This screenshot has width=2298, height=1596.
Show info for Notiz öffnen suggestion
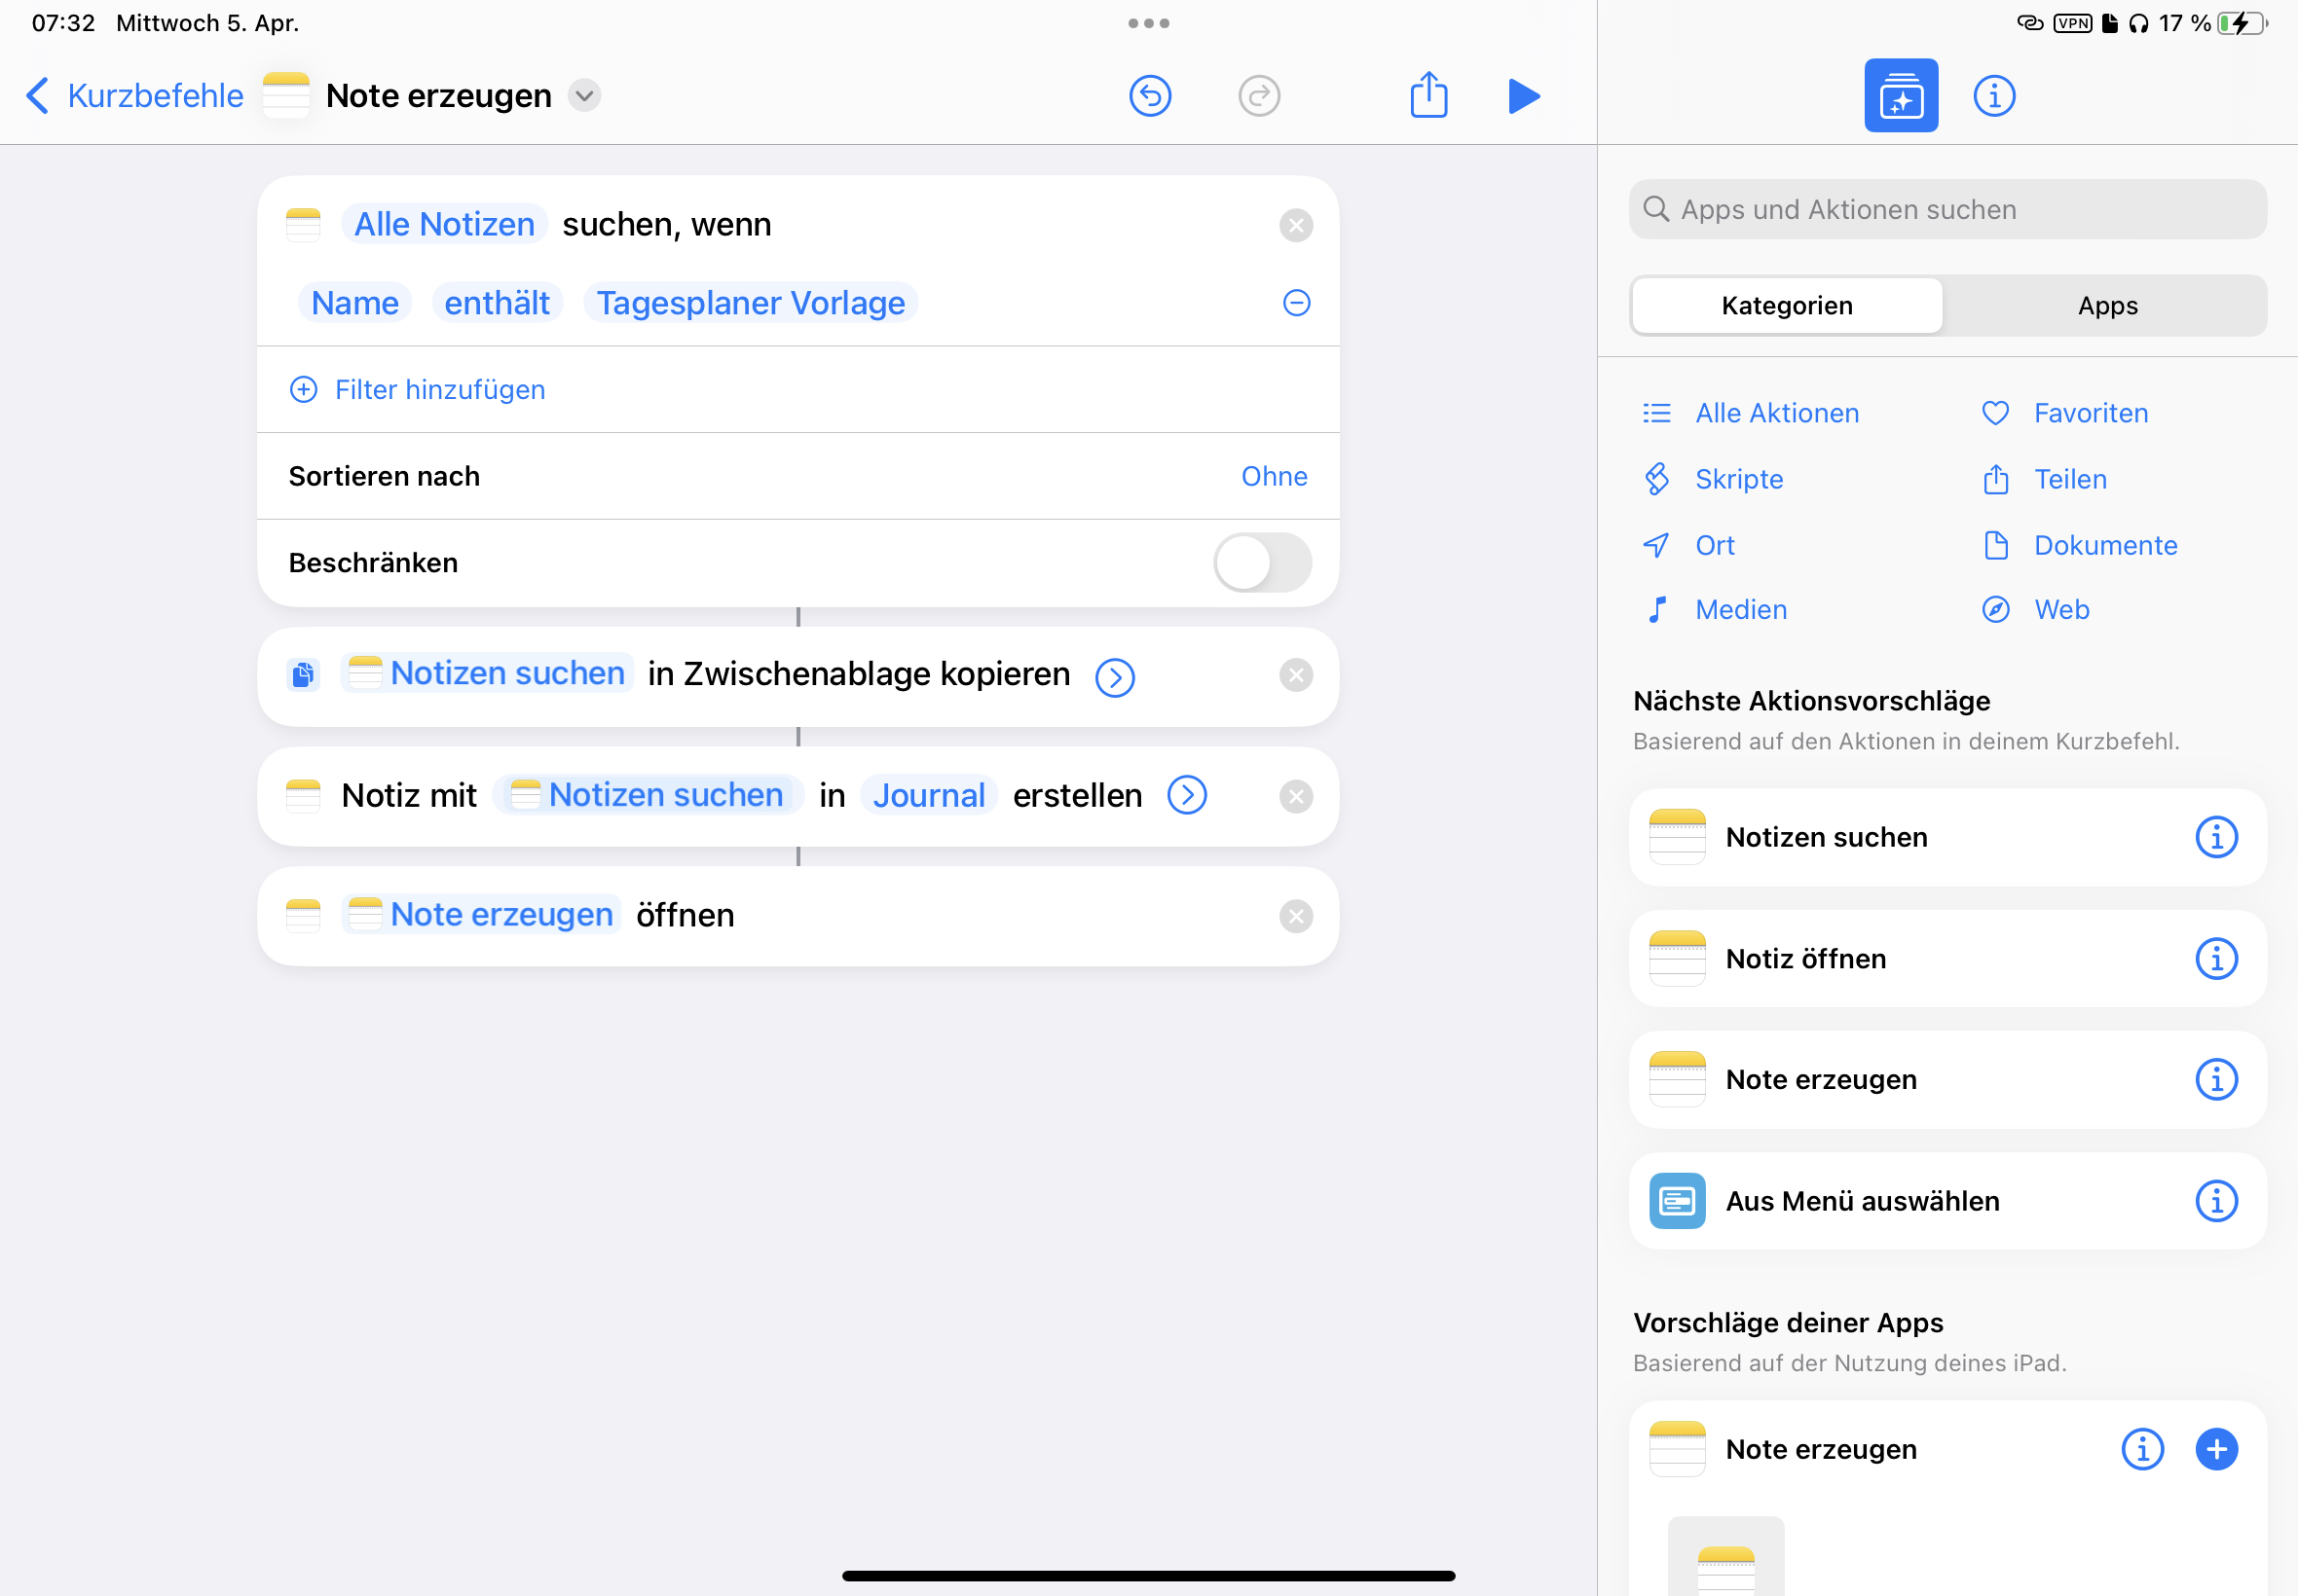pos(2216,959)
